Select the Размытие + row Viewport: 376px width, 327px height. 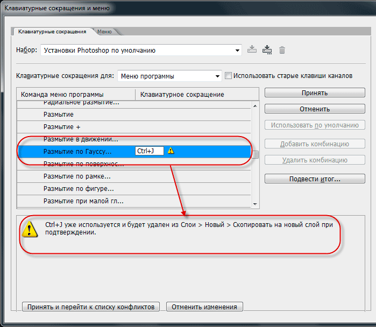(134, 127)
